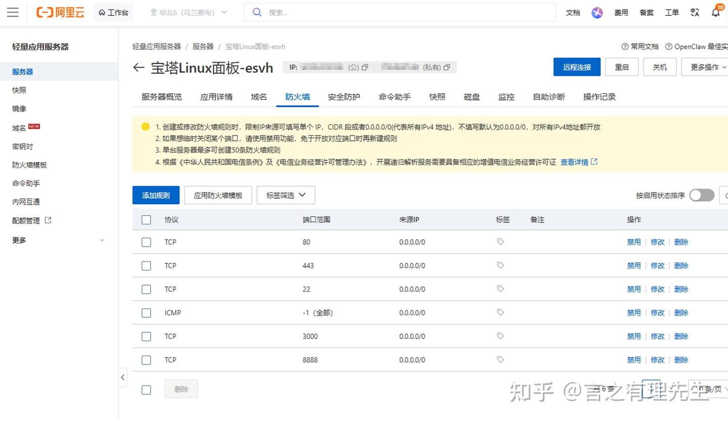Viewport: 728px width, 421px height.
Task: Click the 远程连接 button
Action: (577, 67)
